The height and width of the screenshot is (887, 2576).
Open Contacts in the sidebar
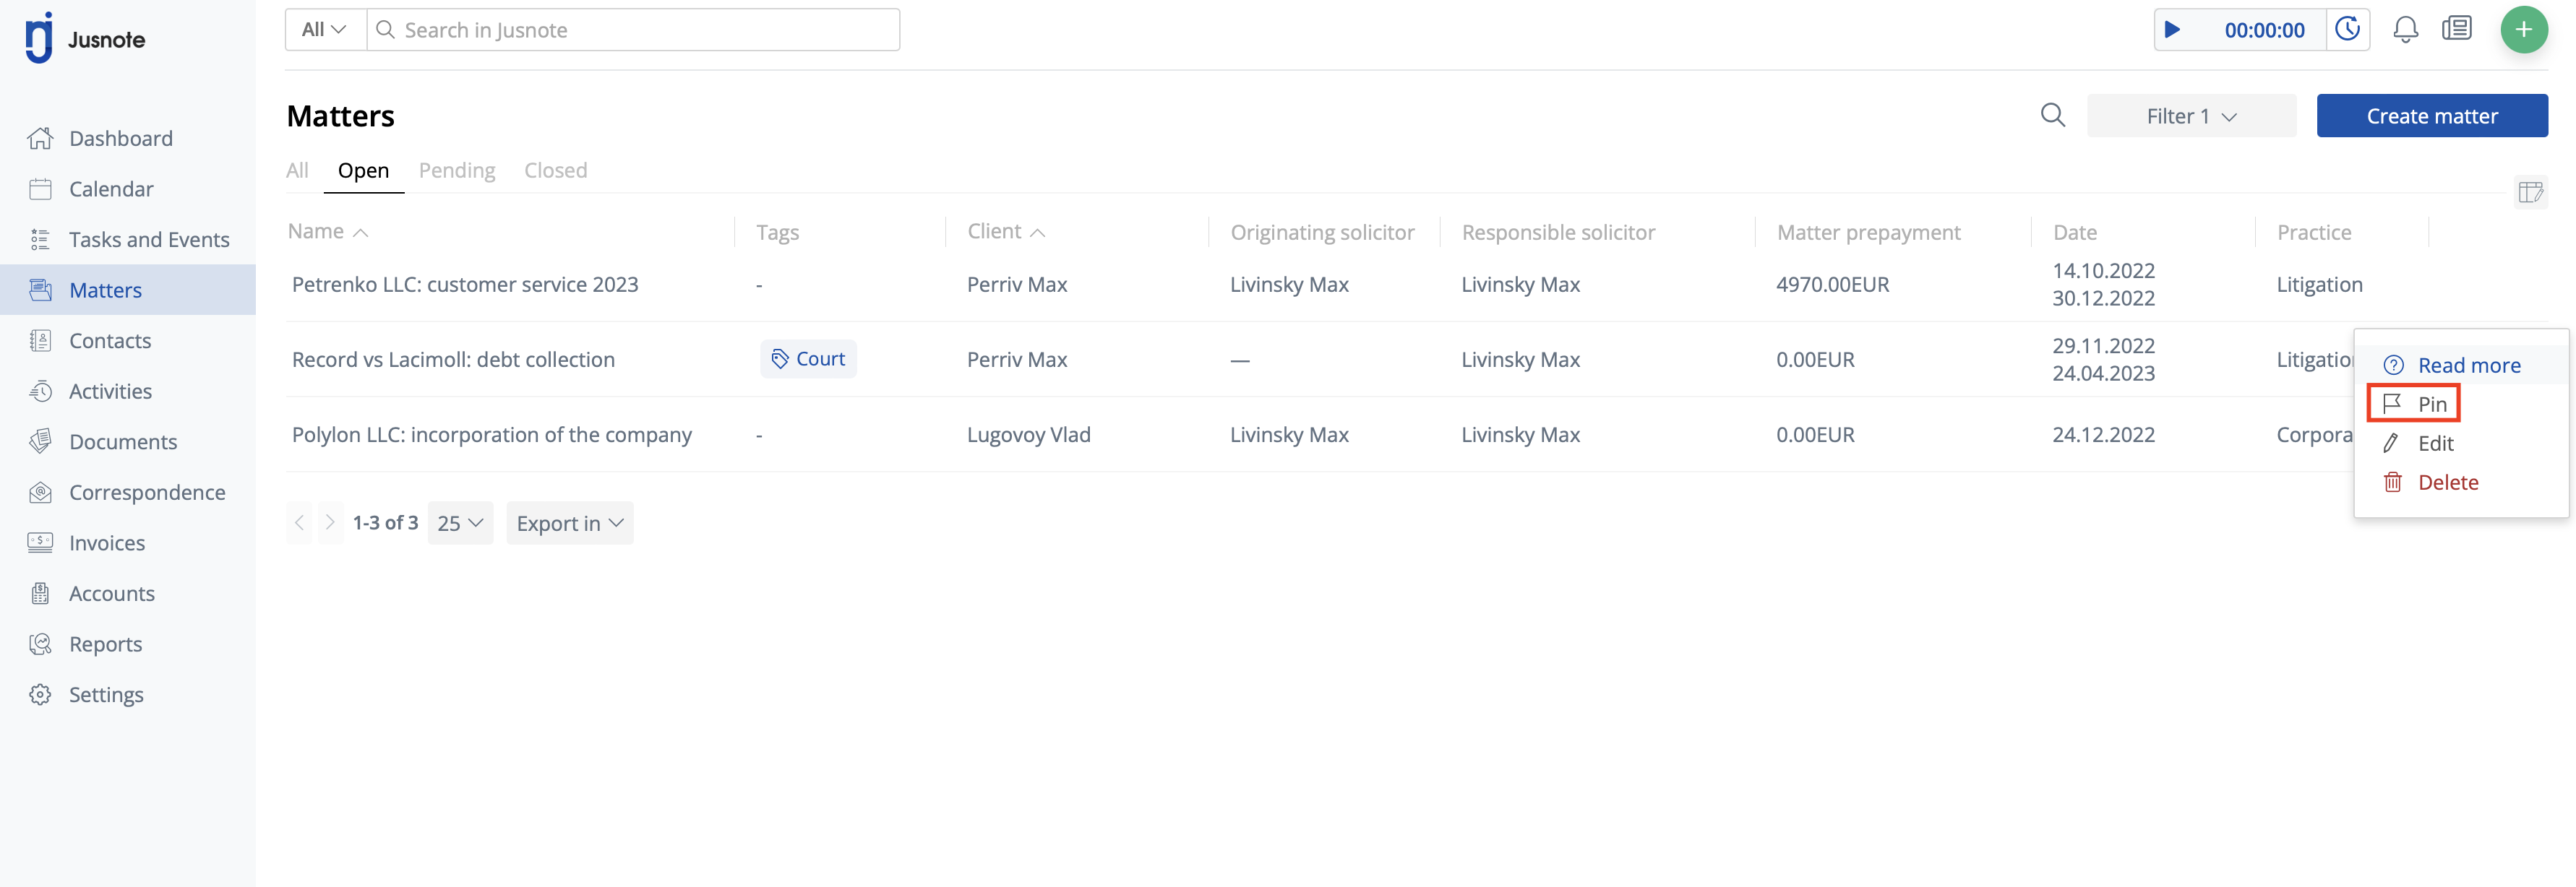tap(110, 341)
